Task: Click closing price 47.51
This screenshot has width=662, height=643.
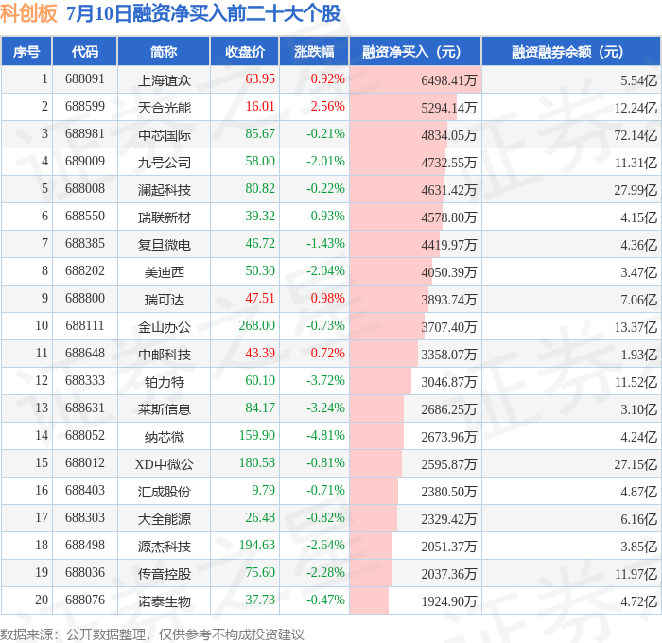Action: coord(260,299)
